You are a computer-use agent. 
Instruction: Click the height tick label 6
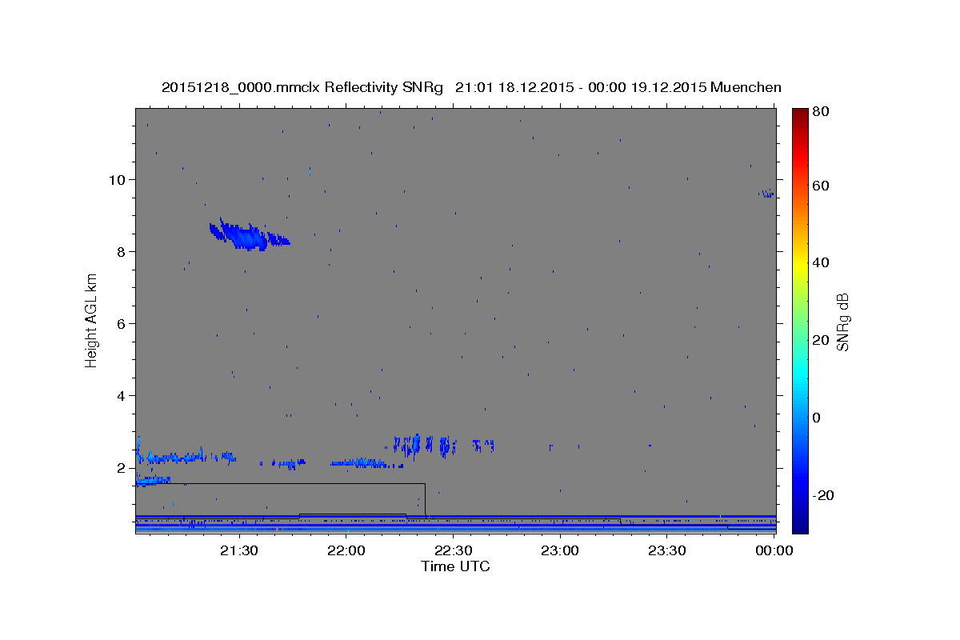coord(122,323)
